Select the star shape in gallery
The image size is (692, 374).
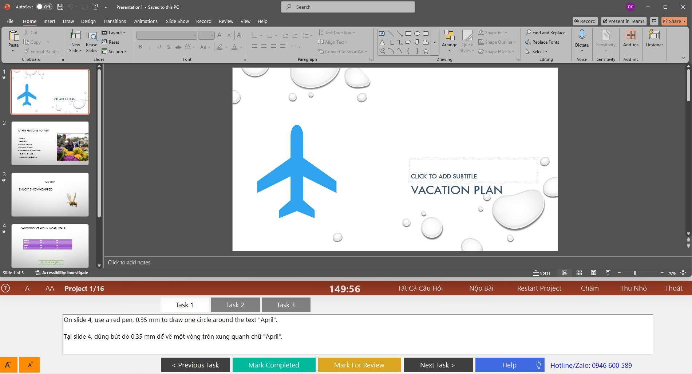[426, 51]
